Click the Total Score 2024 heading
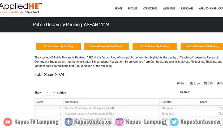Image resolution: width=223 pixels, height=128 pixels. tap(49, 75)
